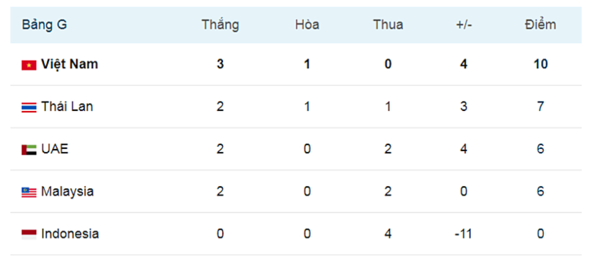
Task: Open the Thái Lan team link
Action: click(67, 107)
